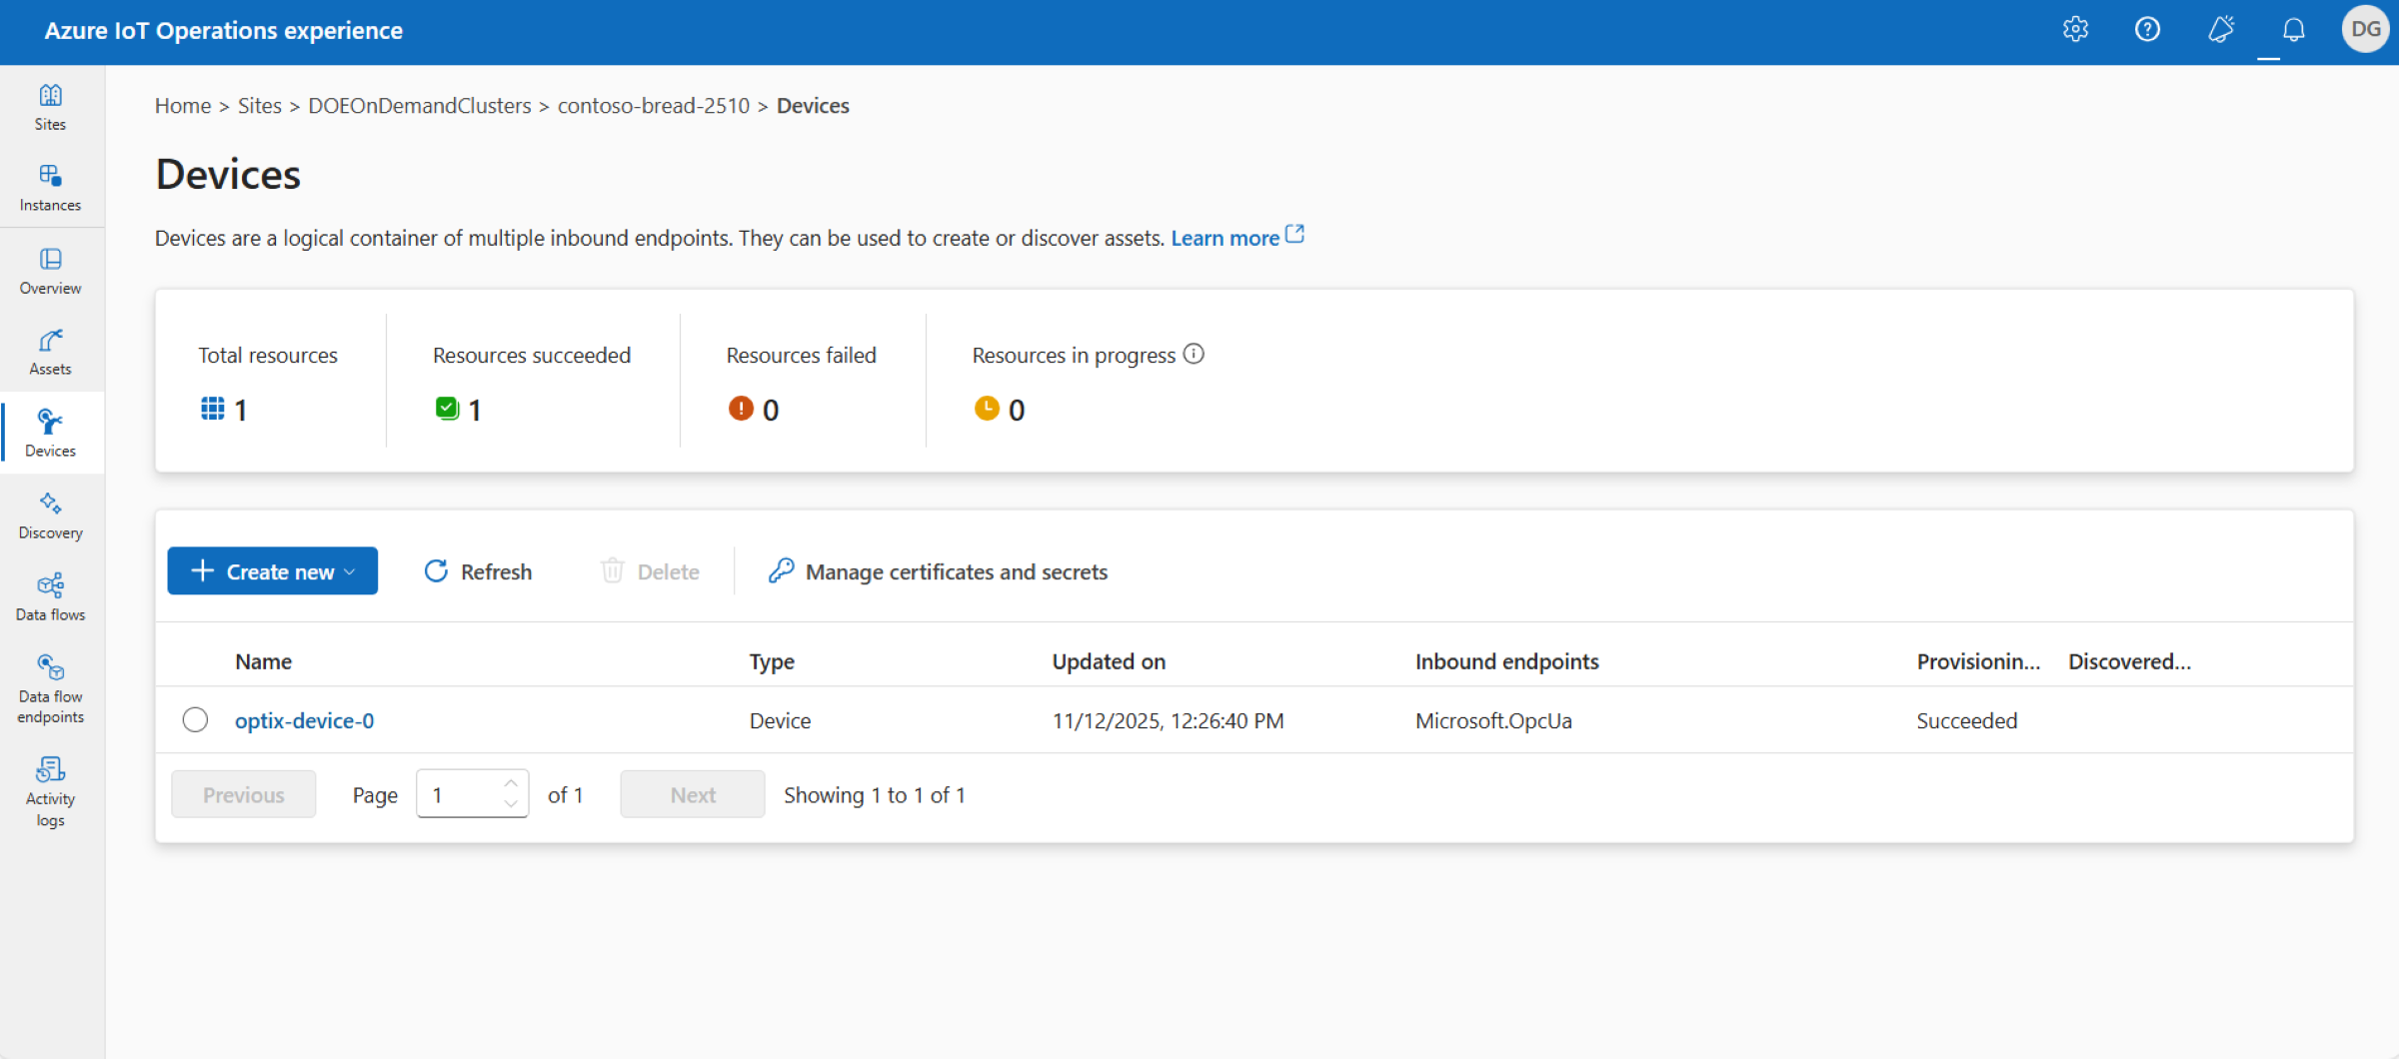Click the Discovered... column header

tap(2130, 661)
